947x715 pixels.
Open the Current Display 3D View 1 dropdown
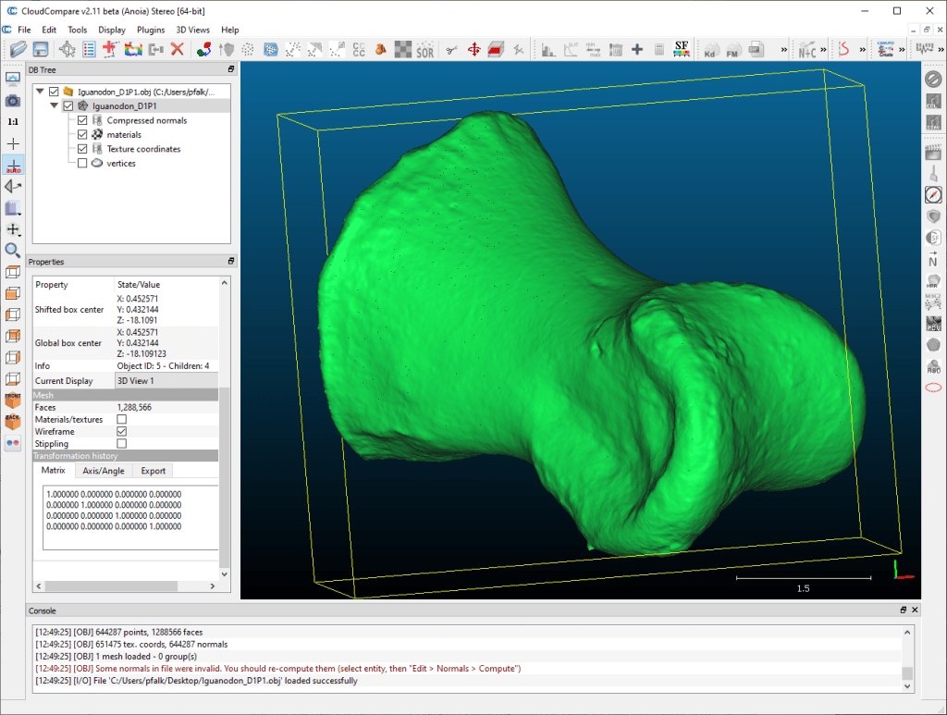pyautogui.click(x=166, y=381)
